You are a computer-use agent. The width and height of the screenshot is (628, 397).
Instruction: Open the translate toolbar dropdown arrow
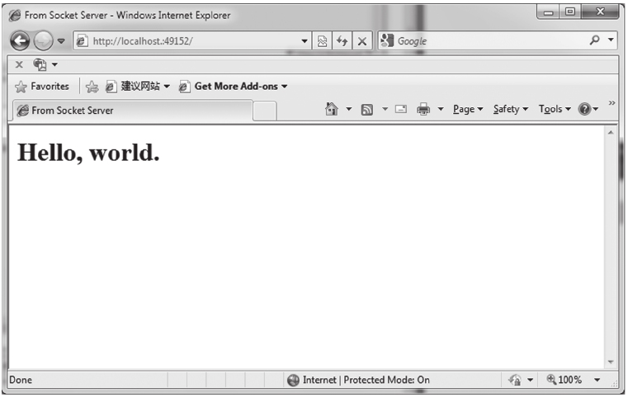click(54, 64)
